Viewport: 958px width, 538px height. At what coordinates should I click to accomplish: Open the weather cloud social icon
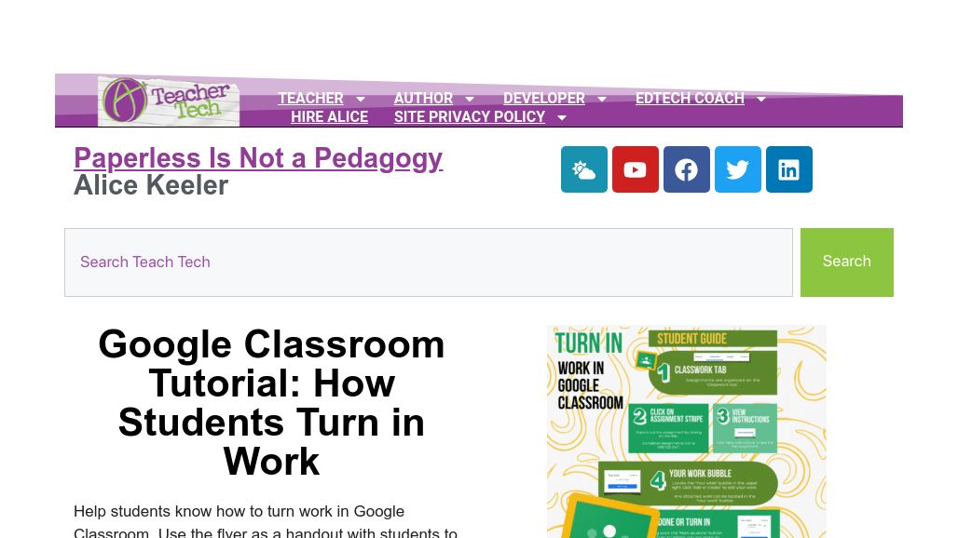[584, 169]
